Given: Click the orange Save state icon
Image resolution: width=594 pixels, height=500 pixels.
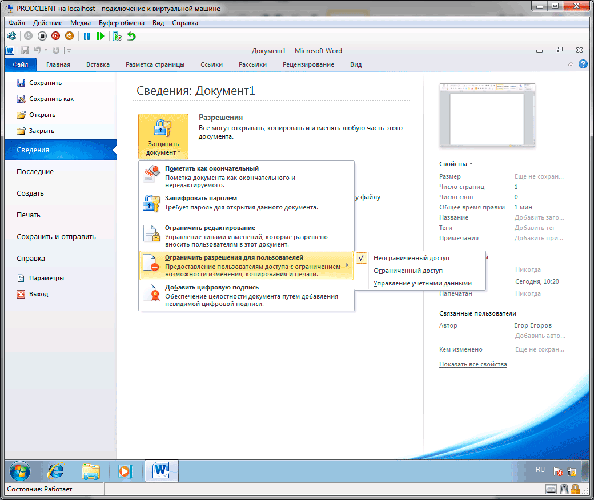Looking at the screenshot, I should [69, 36].
